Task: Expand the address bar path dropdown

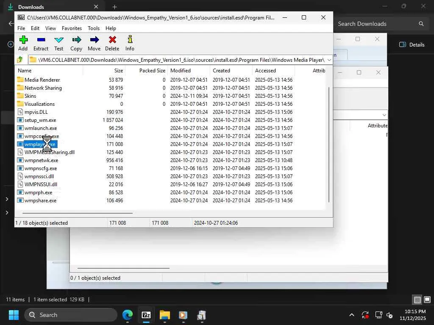Action: pyautogui.click(x=329, y=60)
